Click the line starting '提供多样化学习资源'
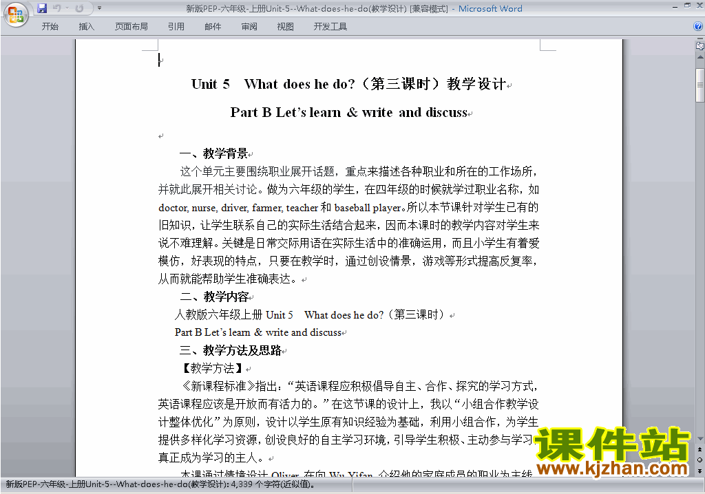This screenshot has width=705, height=494. coord(346,440)
